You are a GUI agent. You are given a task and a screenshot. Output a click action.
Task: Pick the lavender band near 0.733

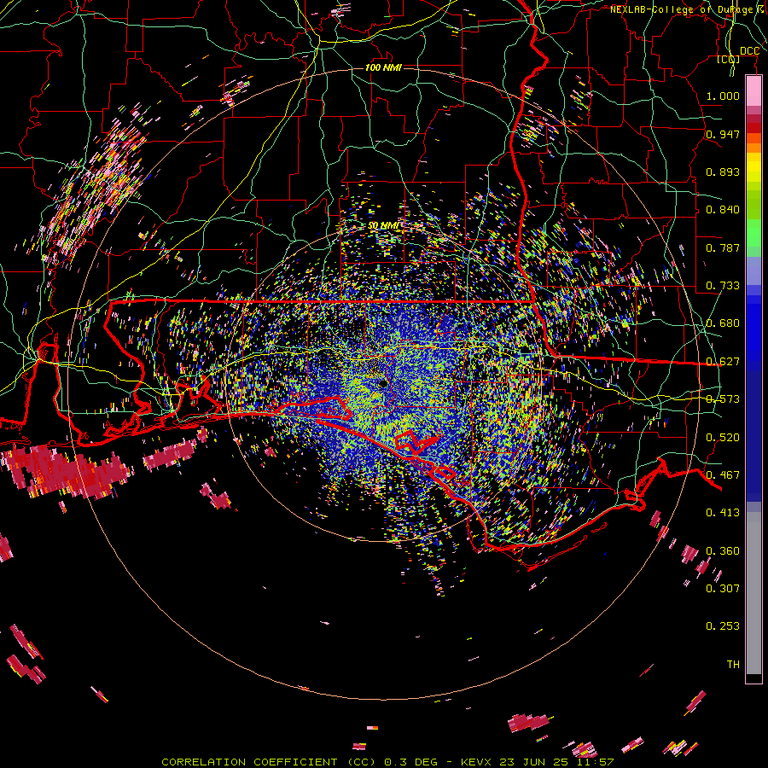tap(753, 271)
